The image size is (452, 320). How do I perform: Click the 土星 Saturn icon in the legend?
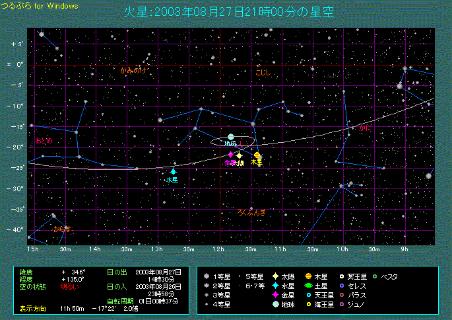pyautogui.click(x=307, y=286)
